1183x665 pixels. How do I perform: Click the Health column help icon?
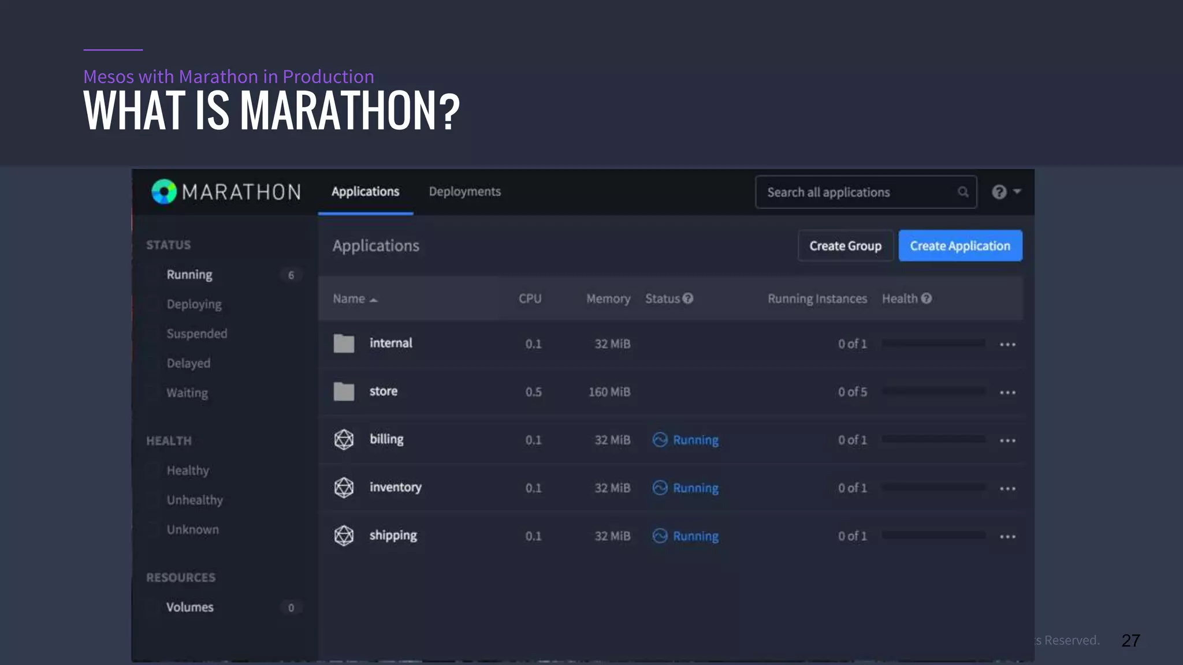(x=927, y=298)
